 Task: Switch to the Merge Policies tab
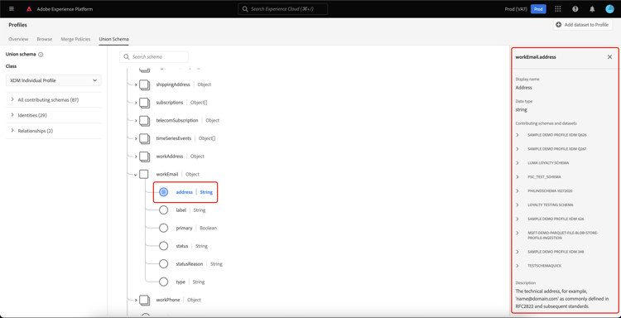pyautogui.click(x=75, y=39)
